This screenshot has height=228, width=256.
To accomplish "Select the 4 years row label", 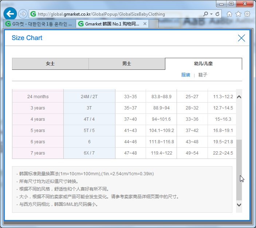I will coord(38,119).
